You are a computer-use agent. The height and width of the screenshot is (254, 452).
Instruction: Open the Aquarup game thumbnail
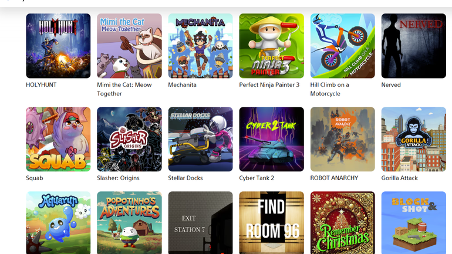tap(58, 222)
